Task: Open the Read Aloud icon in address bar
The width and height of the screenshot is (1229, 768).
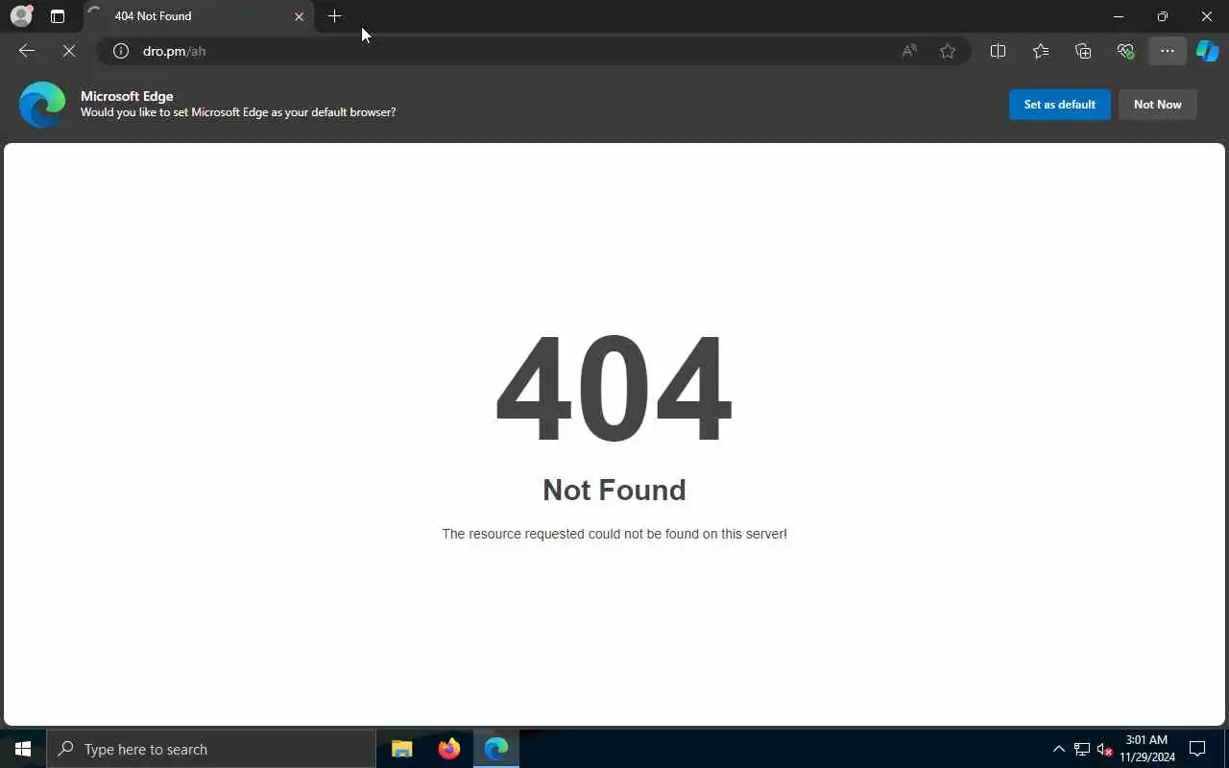Action: [909, 51]
